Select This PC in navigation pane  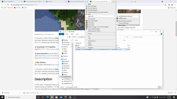65,59
